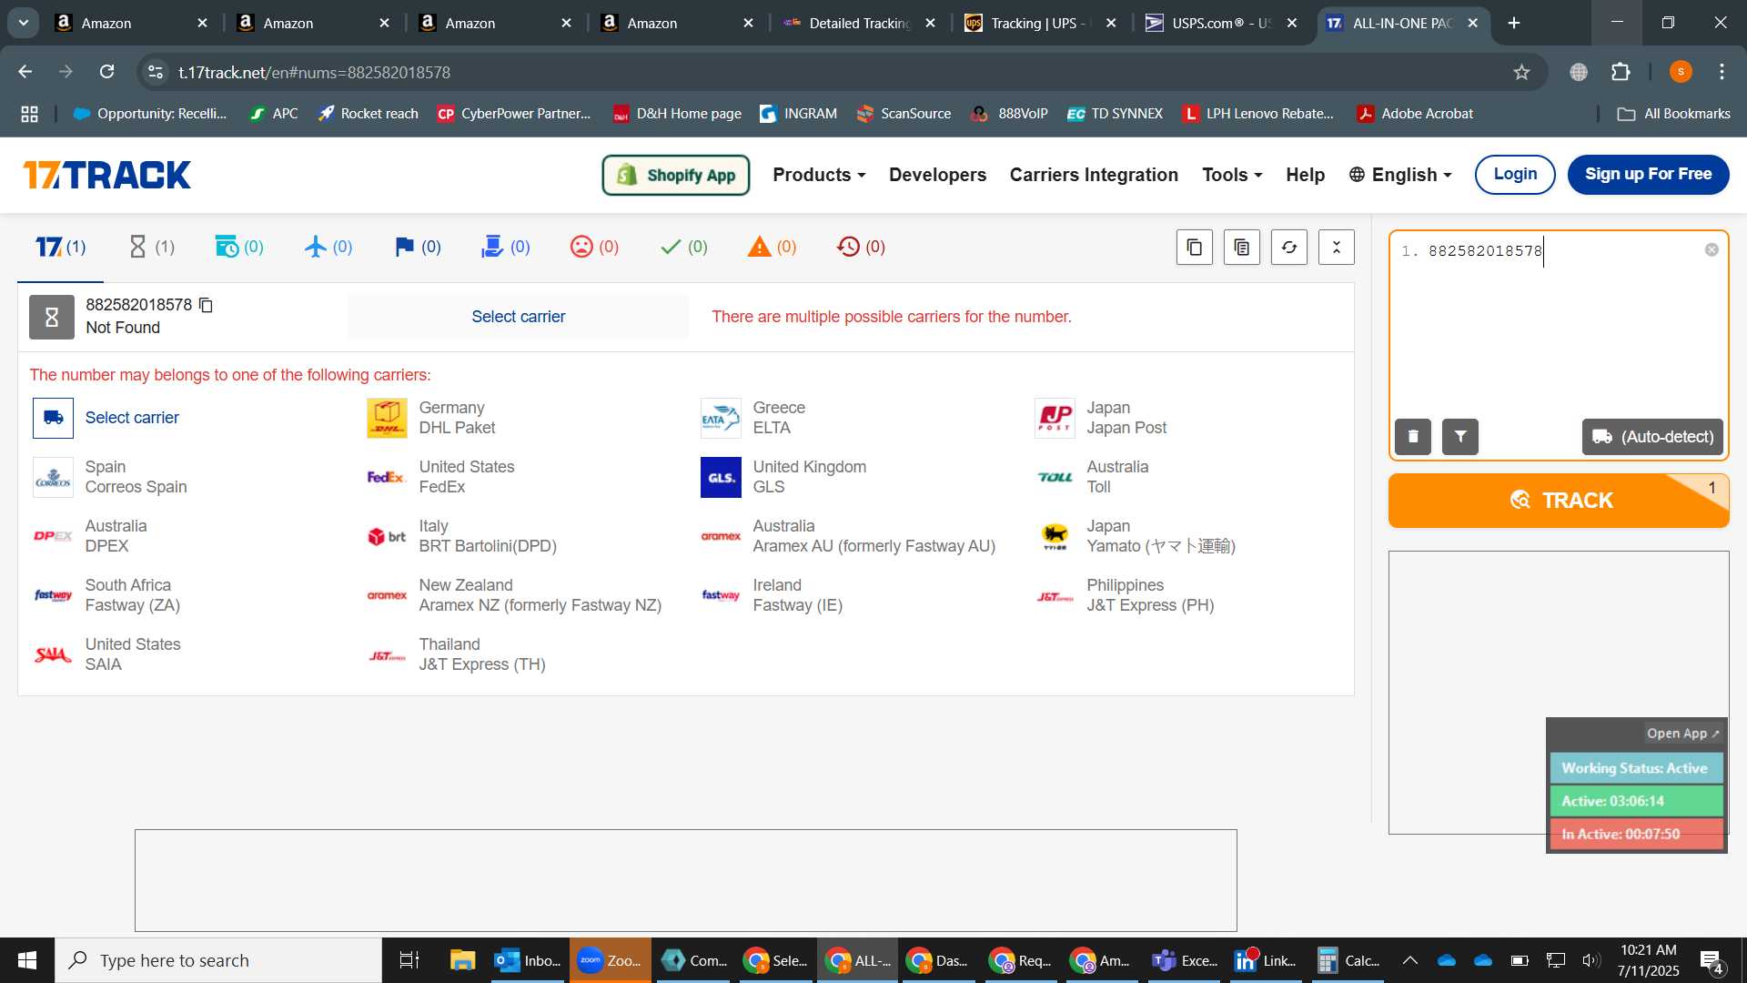Click the Login button

[x=1515, y=175]
